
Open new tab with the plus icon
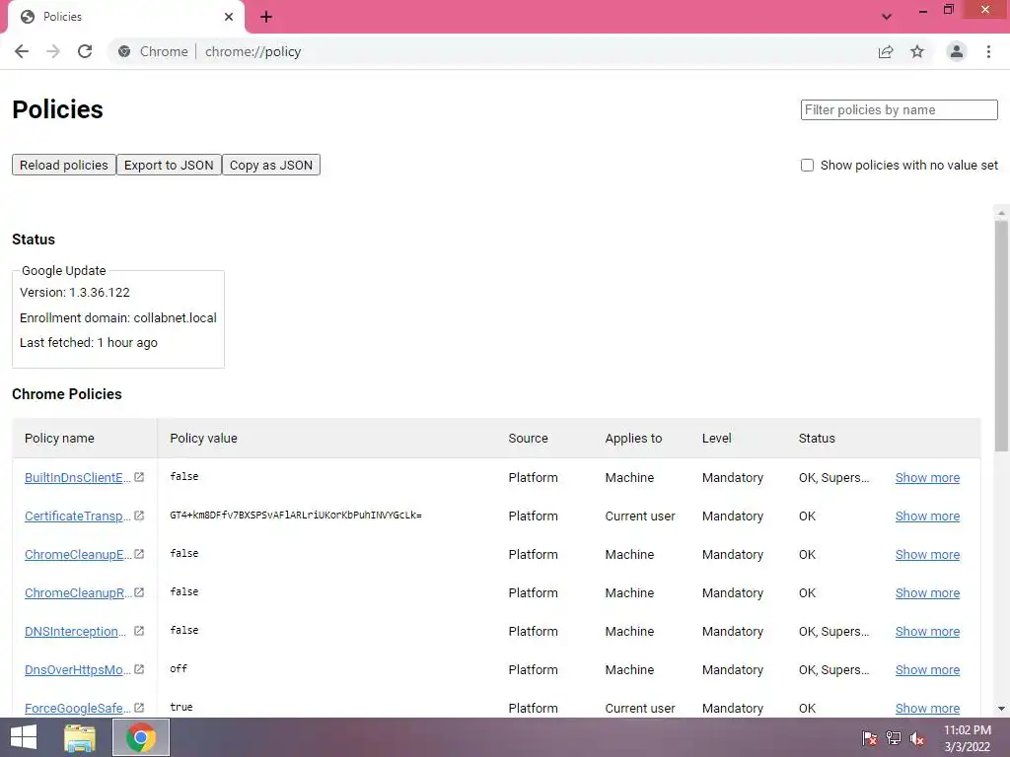point(266,17)
